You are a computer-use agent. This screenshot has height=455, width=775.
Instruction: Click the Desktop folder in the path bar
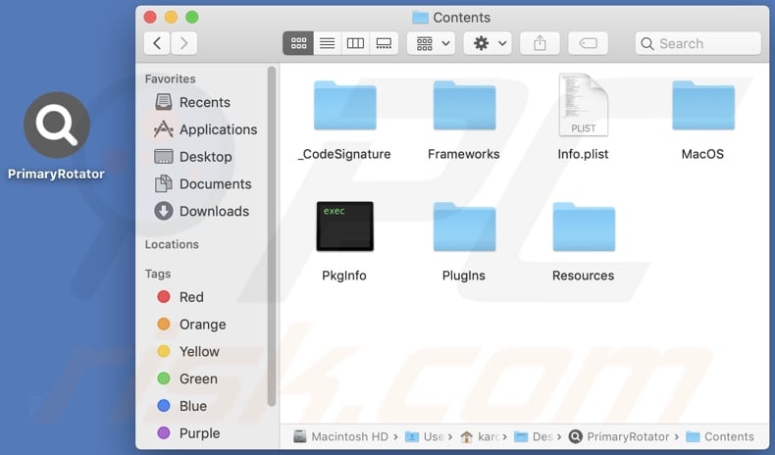[534, 436]
